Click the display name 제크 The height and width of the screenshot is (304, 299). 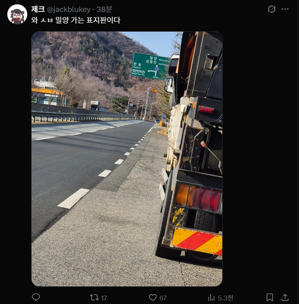click(x=38, y=9)
